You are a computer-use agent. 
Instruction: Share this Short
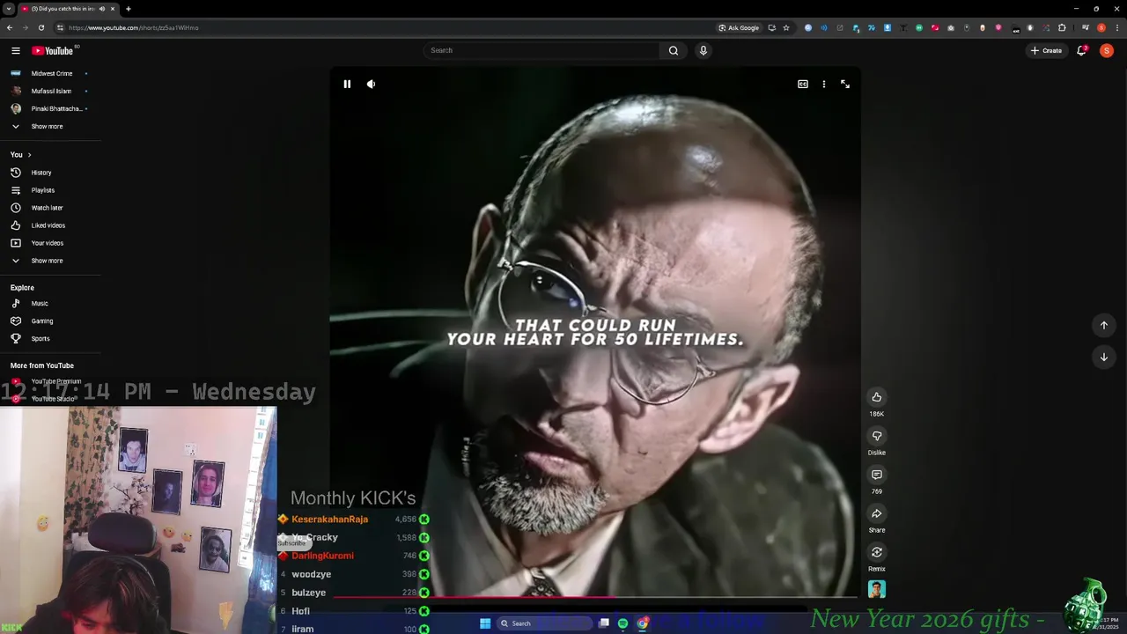[x=877, y=513]
